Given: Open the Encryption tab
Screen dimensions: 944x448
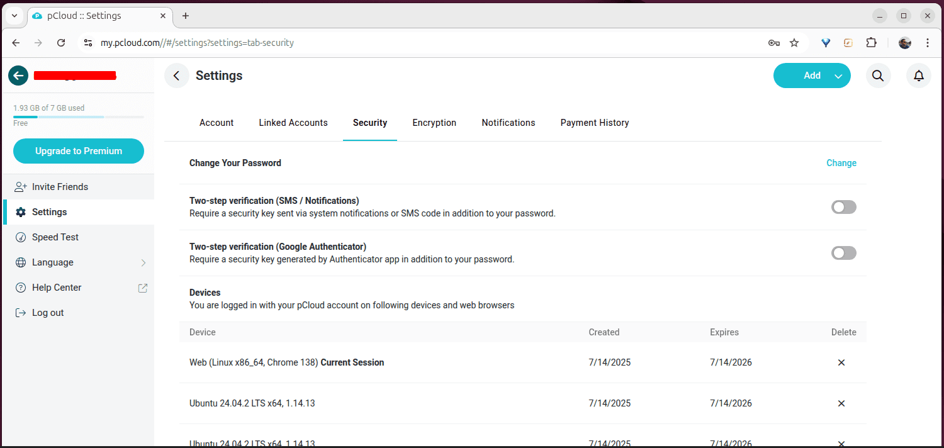Looking at the screenshot, I should coord(434,123).
